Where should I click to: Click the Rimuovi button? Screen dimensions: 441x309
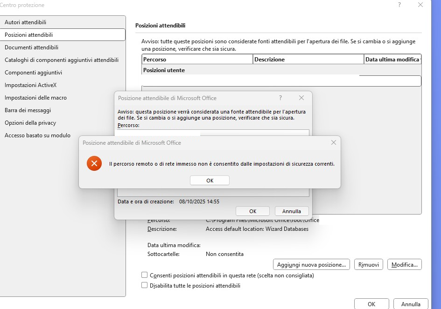pos(369,264)
